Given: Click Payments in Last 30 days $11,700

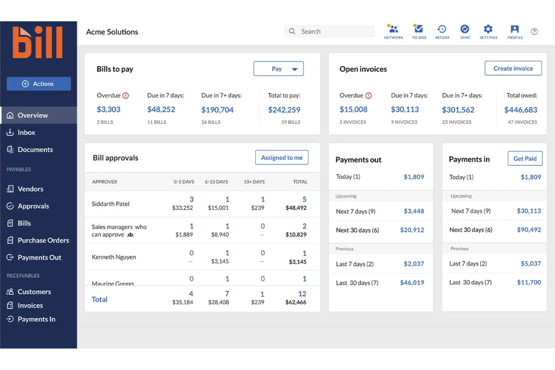Looking at the screenshot, I should click(529, 282).
